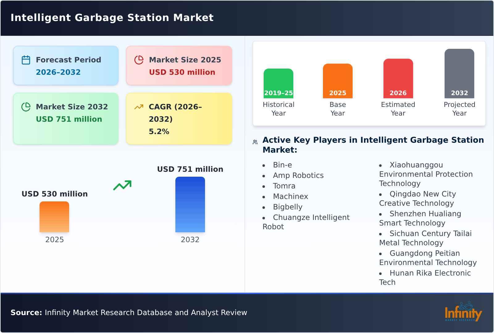This screenshot has width=494, height=333.
Task: Select the Estimated Year 2026 label
Action: pos(398,109)
